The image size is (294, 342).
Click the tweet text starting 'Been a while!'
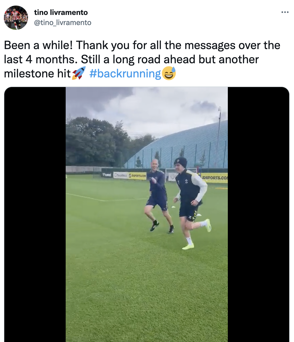coord(142,59)
